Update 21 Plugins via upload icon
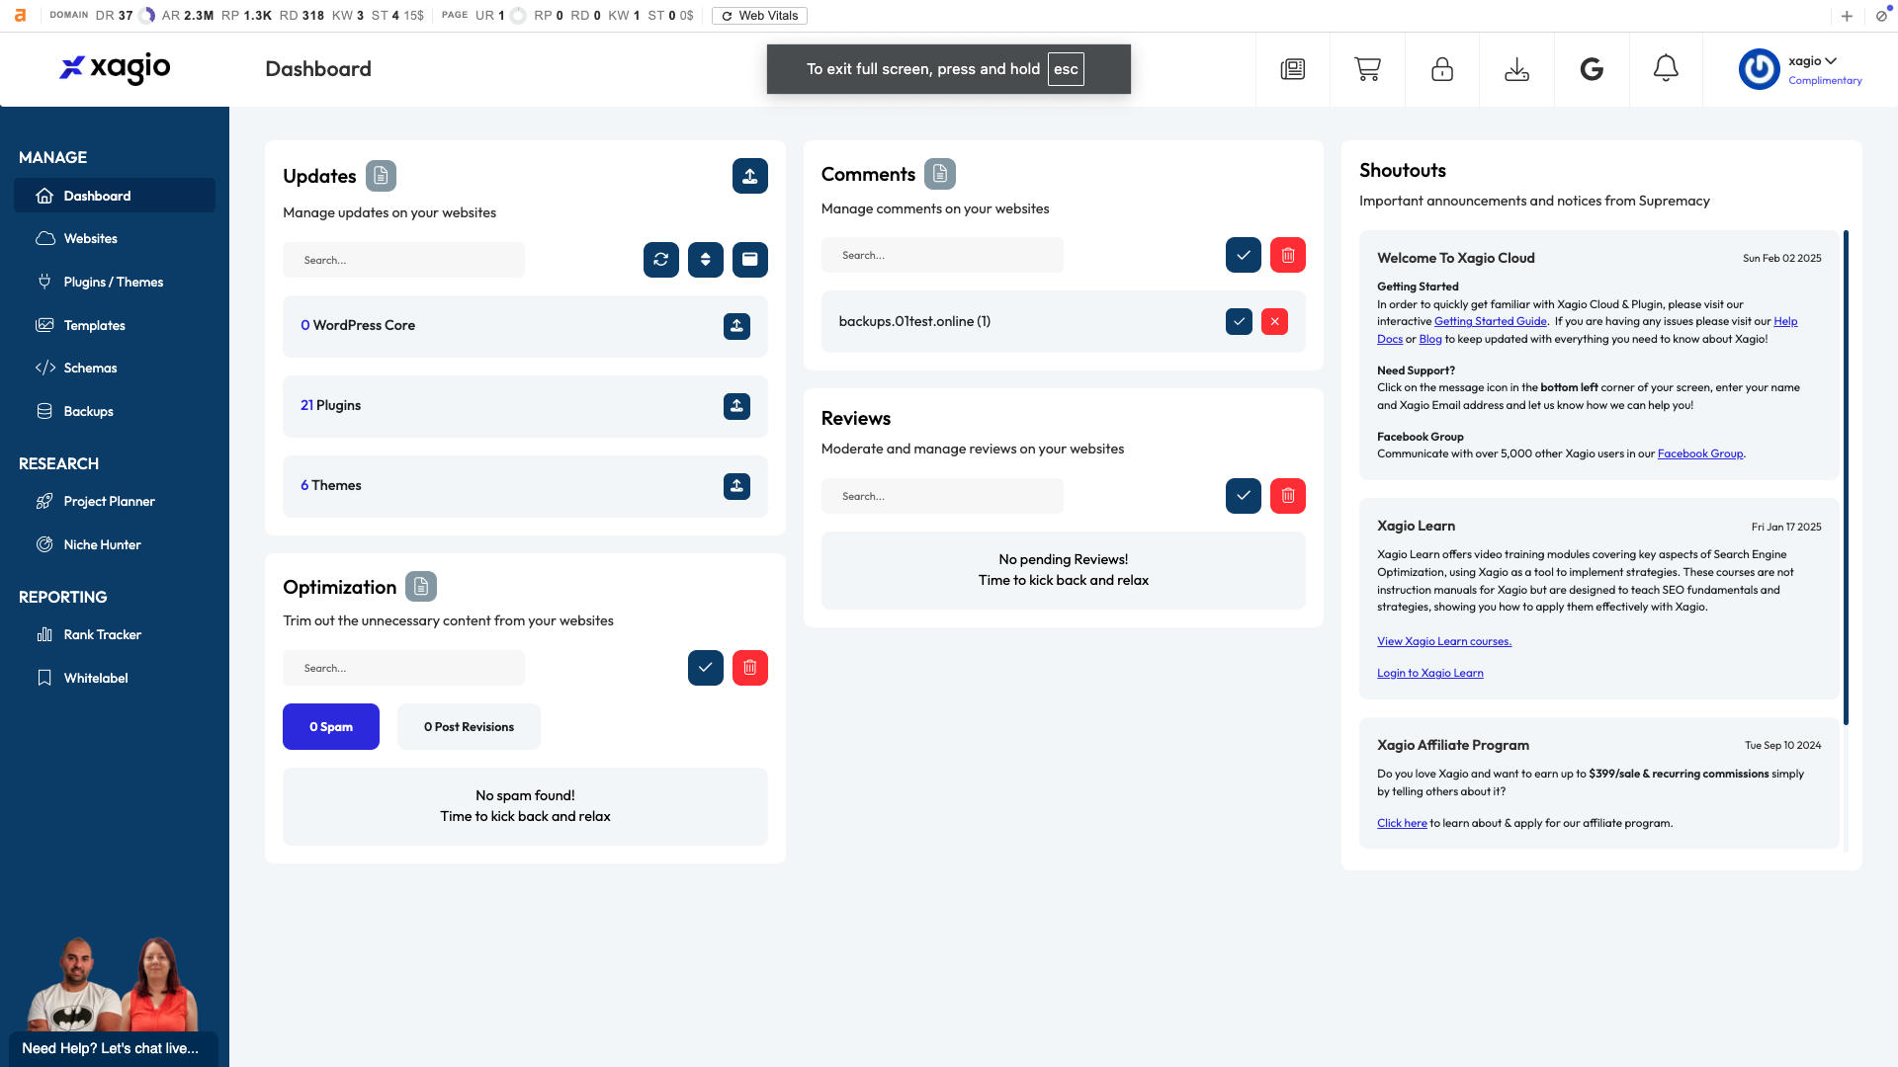The image size is (1898, 1067). (736, 406)
